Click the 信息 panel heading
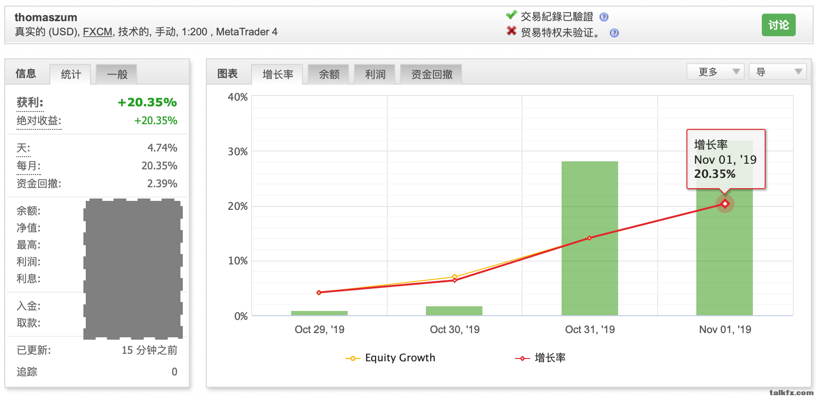816x398 pixels. pyautogui.click(x=25, y=74)
